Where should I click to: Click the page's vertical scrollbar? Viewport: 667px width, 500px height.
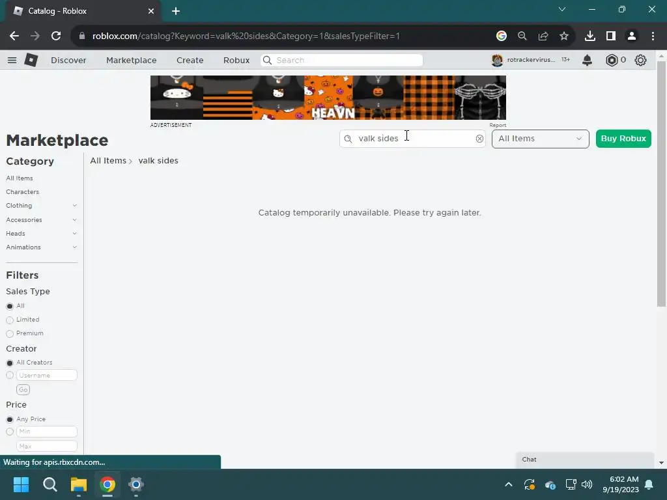click(661, 184)
